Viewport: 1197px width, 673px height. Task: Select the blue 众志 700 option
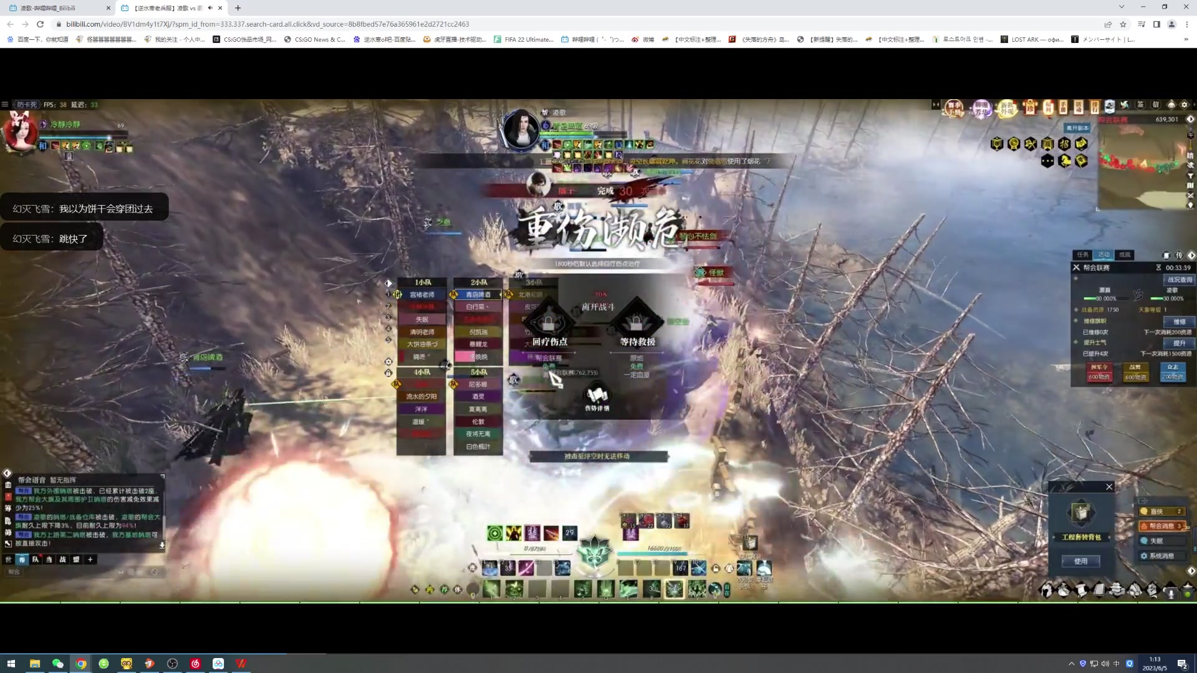[1173, 372]
